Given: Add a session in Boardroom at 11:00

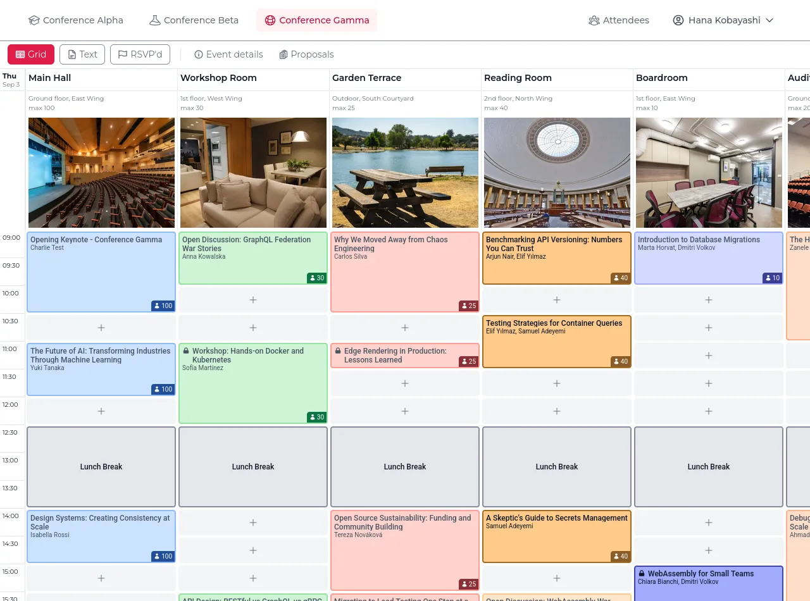Looking at the screenshot, I should tap(709, 356).
